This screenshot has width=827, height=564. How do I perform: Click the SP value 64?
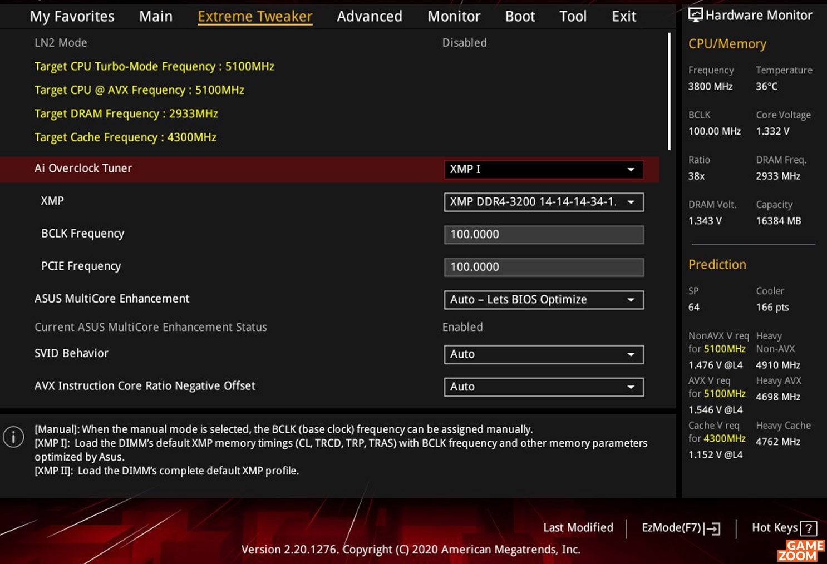pos(694,307)
